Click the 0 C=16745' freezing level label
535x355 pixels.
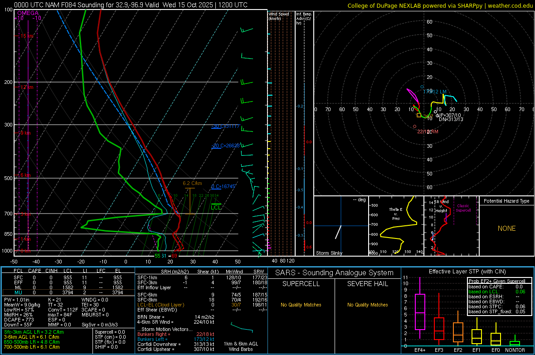[223, 186]
